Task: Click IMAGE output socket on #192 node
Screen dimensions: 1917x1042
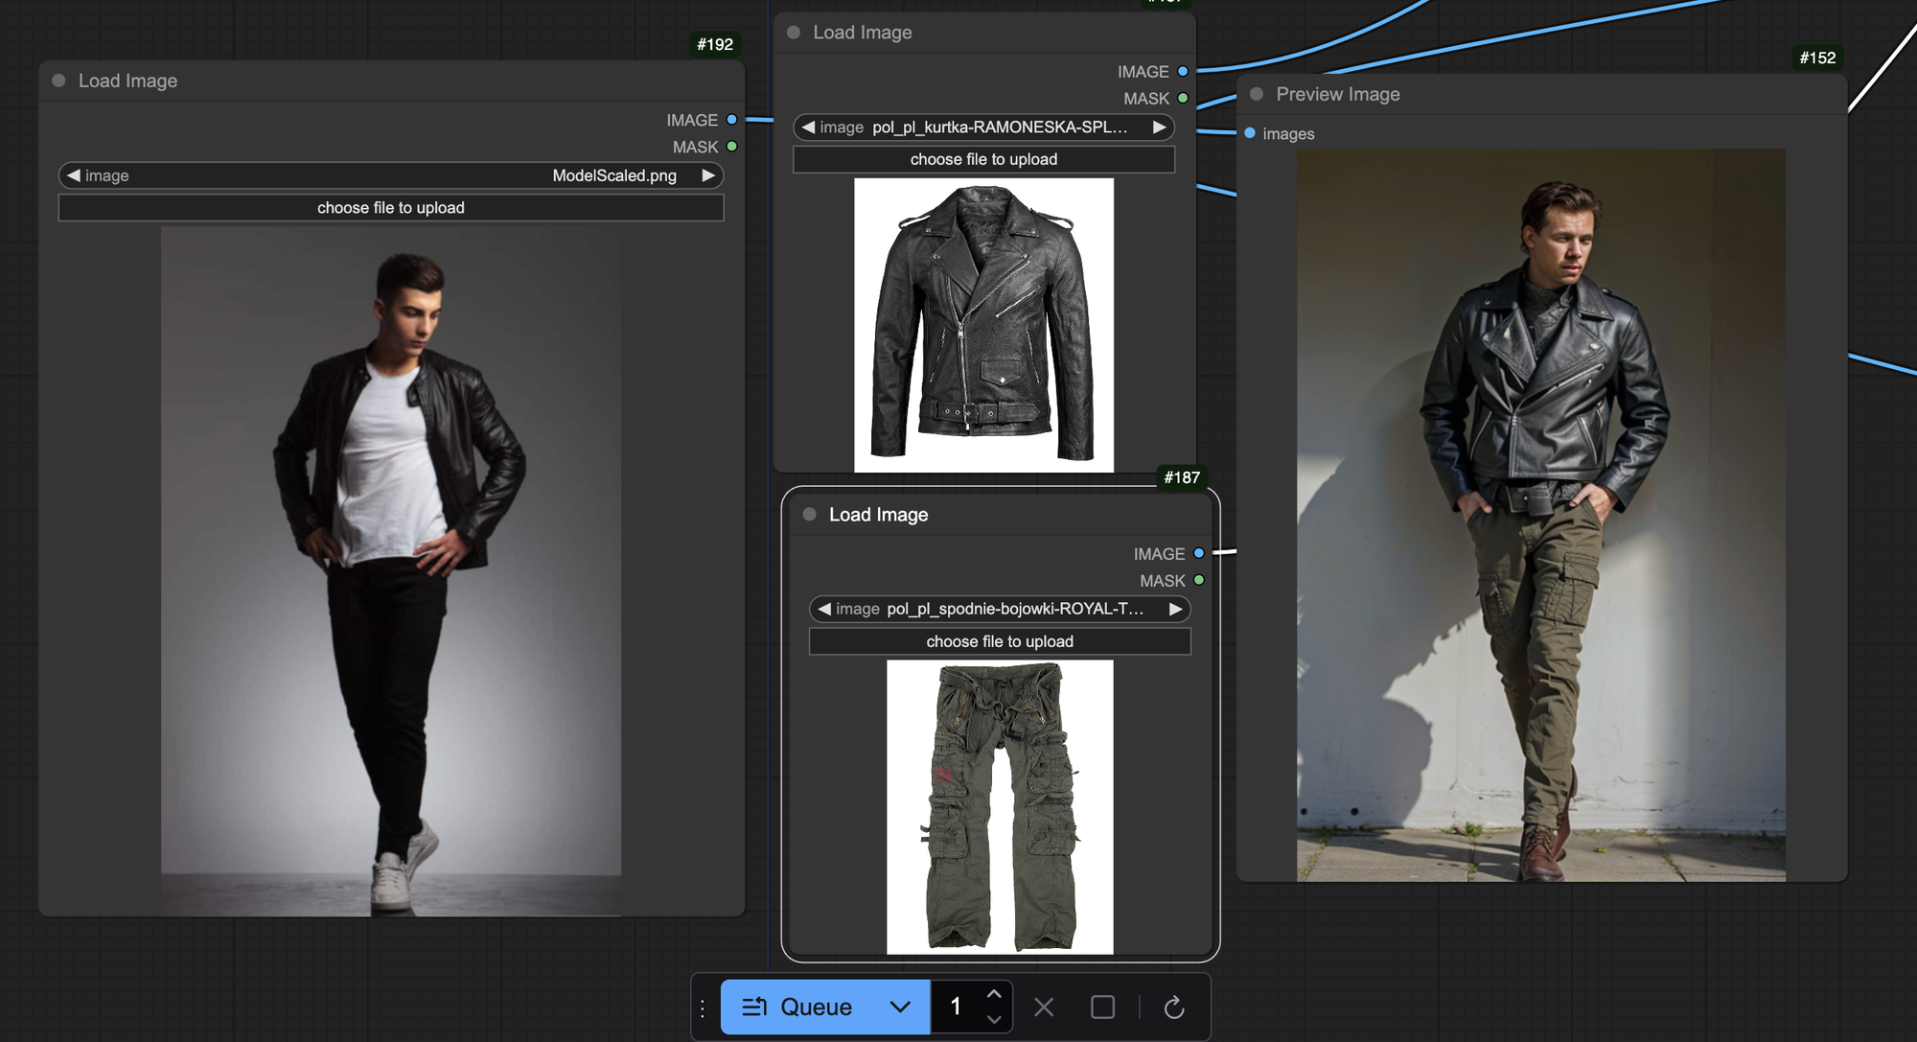Action: click(x=731, y=120)
